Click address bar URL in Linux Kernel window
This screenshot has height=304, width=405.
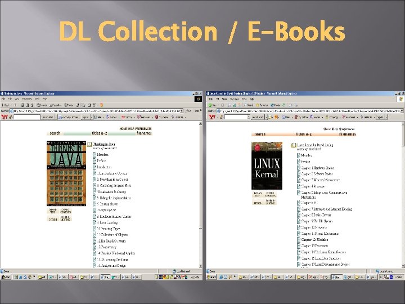coord(310,111)
